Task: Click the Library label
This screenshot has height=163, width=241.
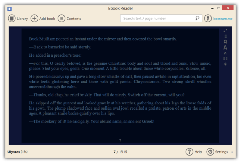Action: pyautogui.click(x=22, y=19)
